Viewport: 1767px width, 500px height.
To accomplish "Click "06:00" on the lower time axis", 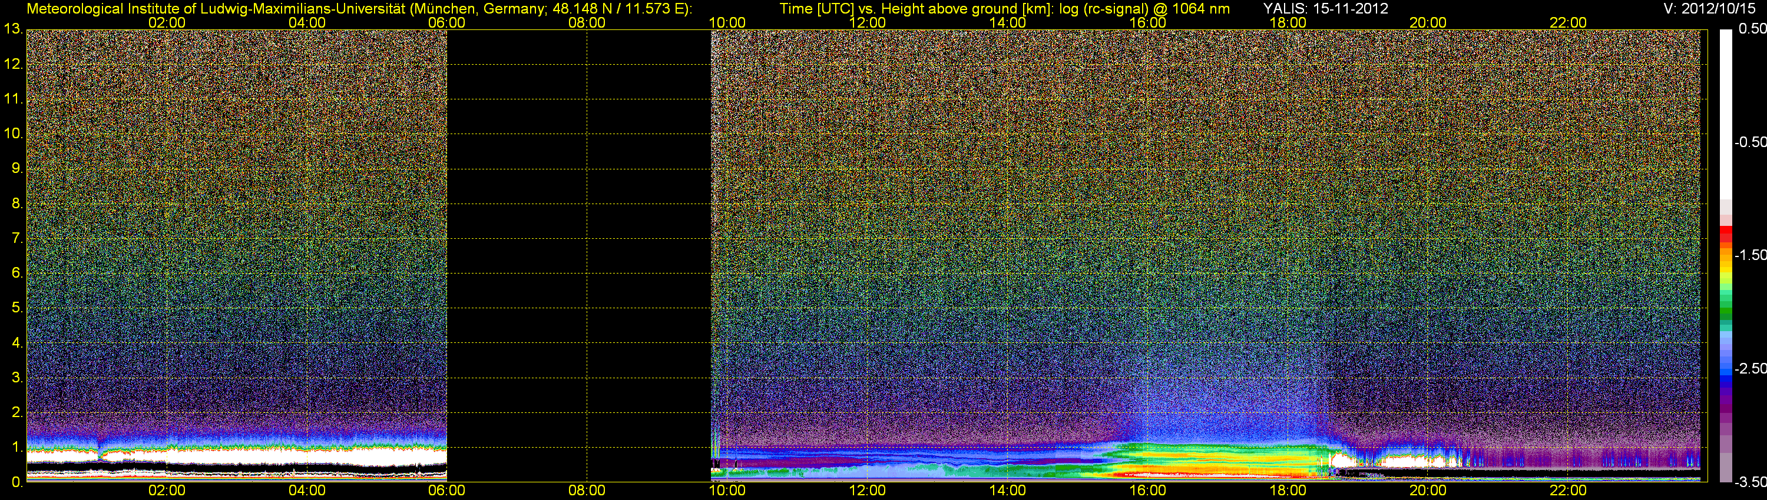I will [446, 491].
